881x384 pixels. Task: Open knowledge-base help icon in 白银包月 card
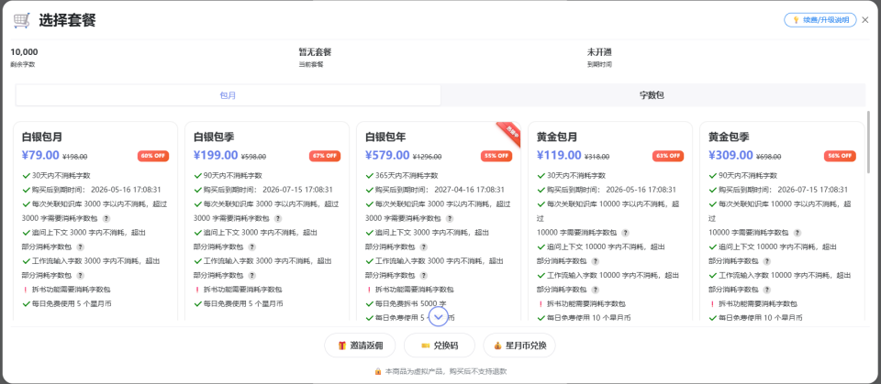(106, 218)
